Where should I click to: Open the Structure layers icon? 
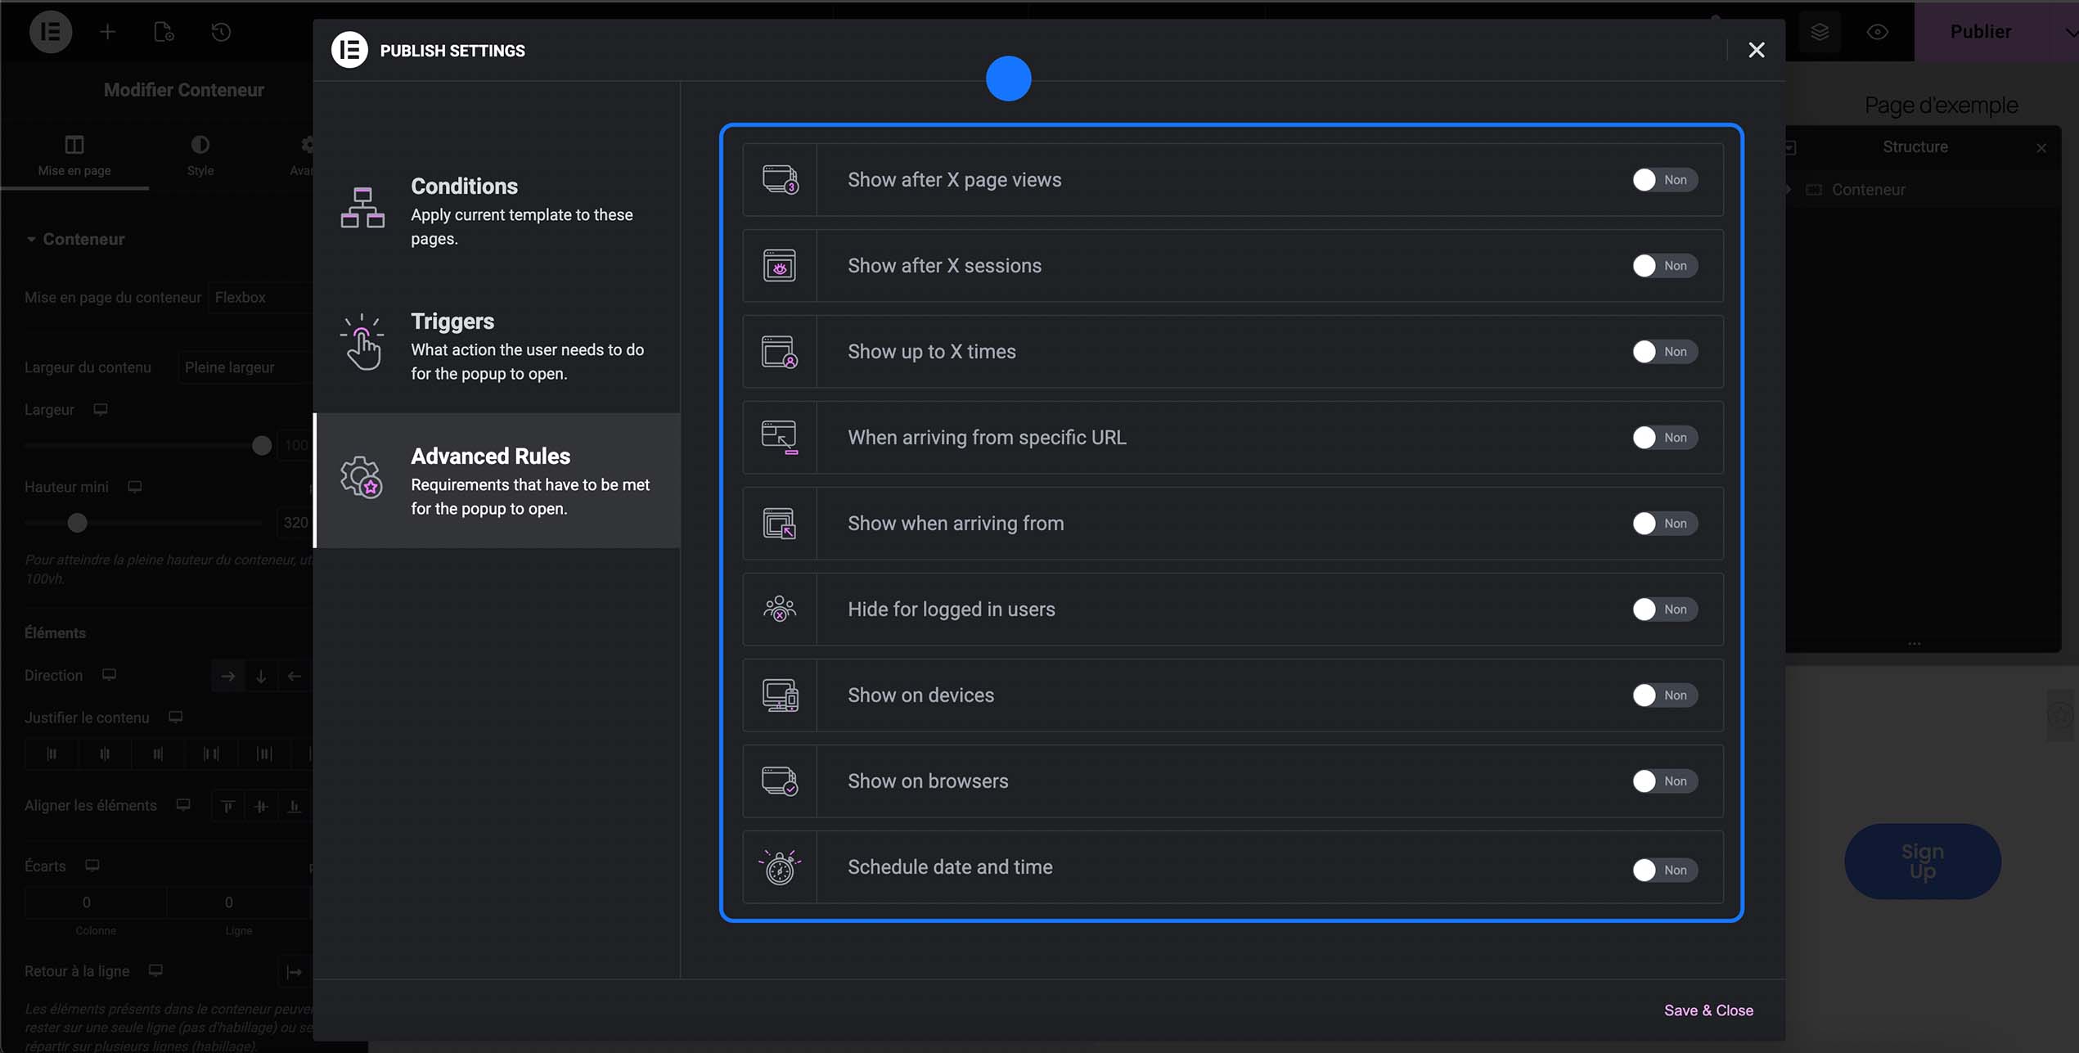pyautogui.click(x=1819, y=32)
